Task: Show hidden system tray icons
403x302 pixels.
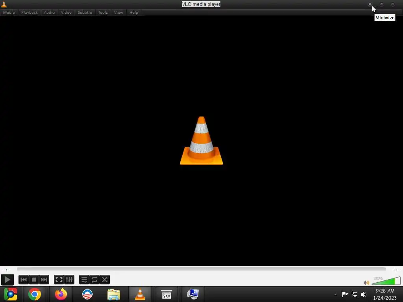Action: [x=335, y=295]
